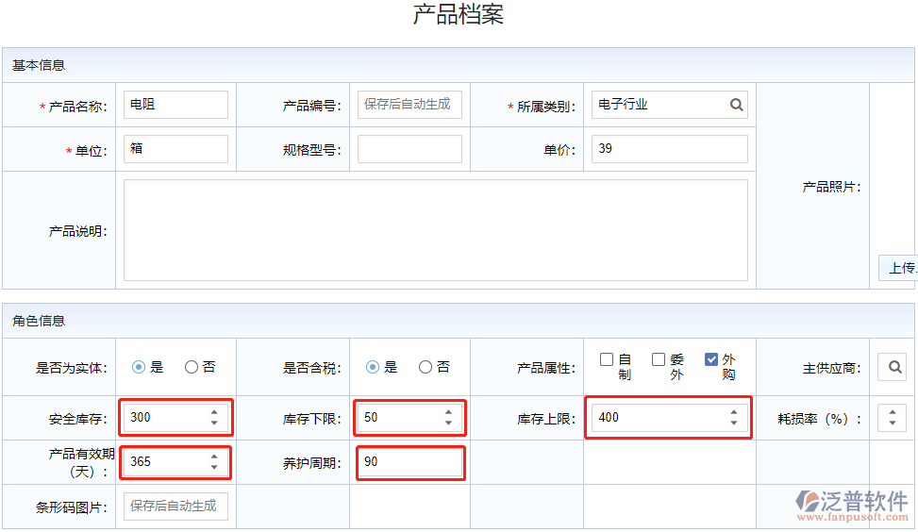This screenshot has height=532, width=918.
Task: Check the 自制 product attribute checkbox
Action: pyautogui.click(x=607, y=359)
